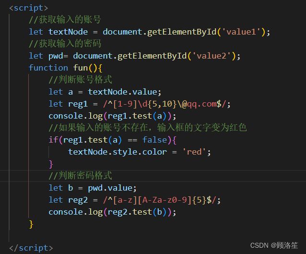Click the textNode.style.color assignment
The width and height of the screenshot is (306, 254).
tap(140, 152)
